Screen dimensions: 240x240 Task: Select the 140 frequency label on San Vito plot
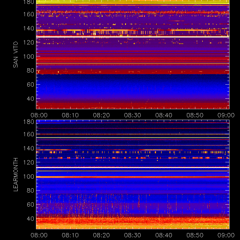click(28, 28)
